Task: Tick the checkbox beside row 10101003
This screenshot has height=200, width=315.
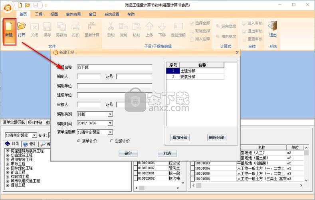Action: [x=192, y=163]
